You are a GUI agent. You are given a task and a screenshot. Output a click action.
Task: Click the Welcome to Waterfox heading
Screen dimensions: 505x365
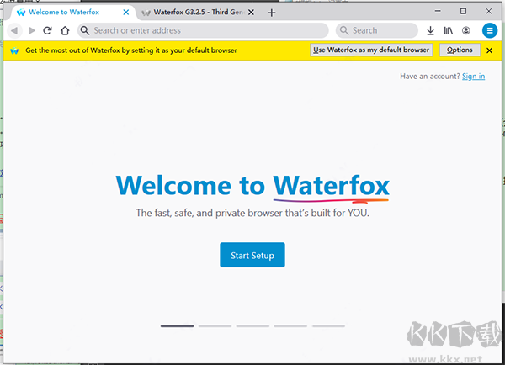pyautogui.click(x=252, y=186)
